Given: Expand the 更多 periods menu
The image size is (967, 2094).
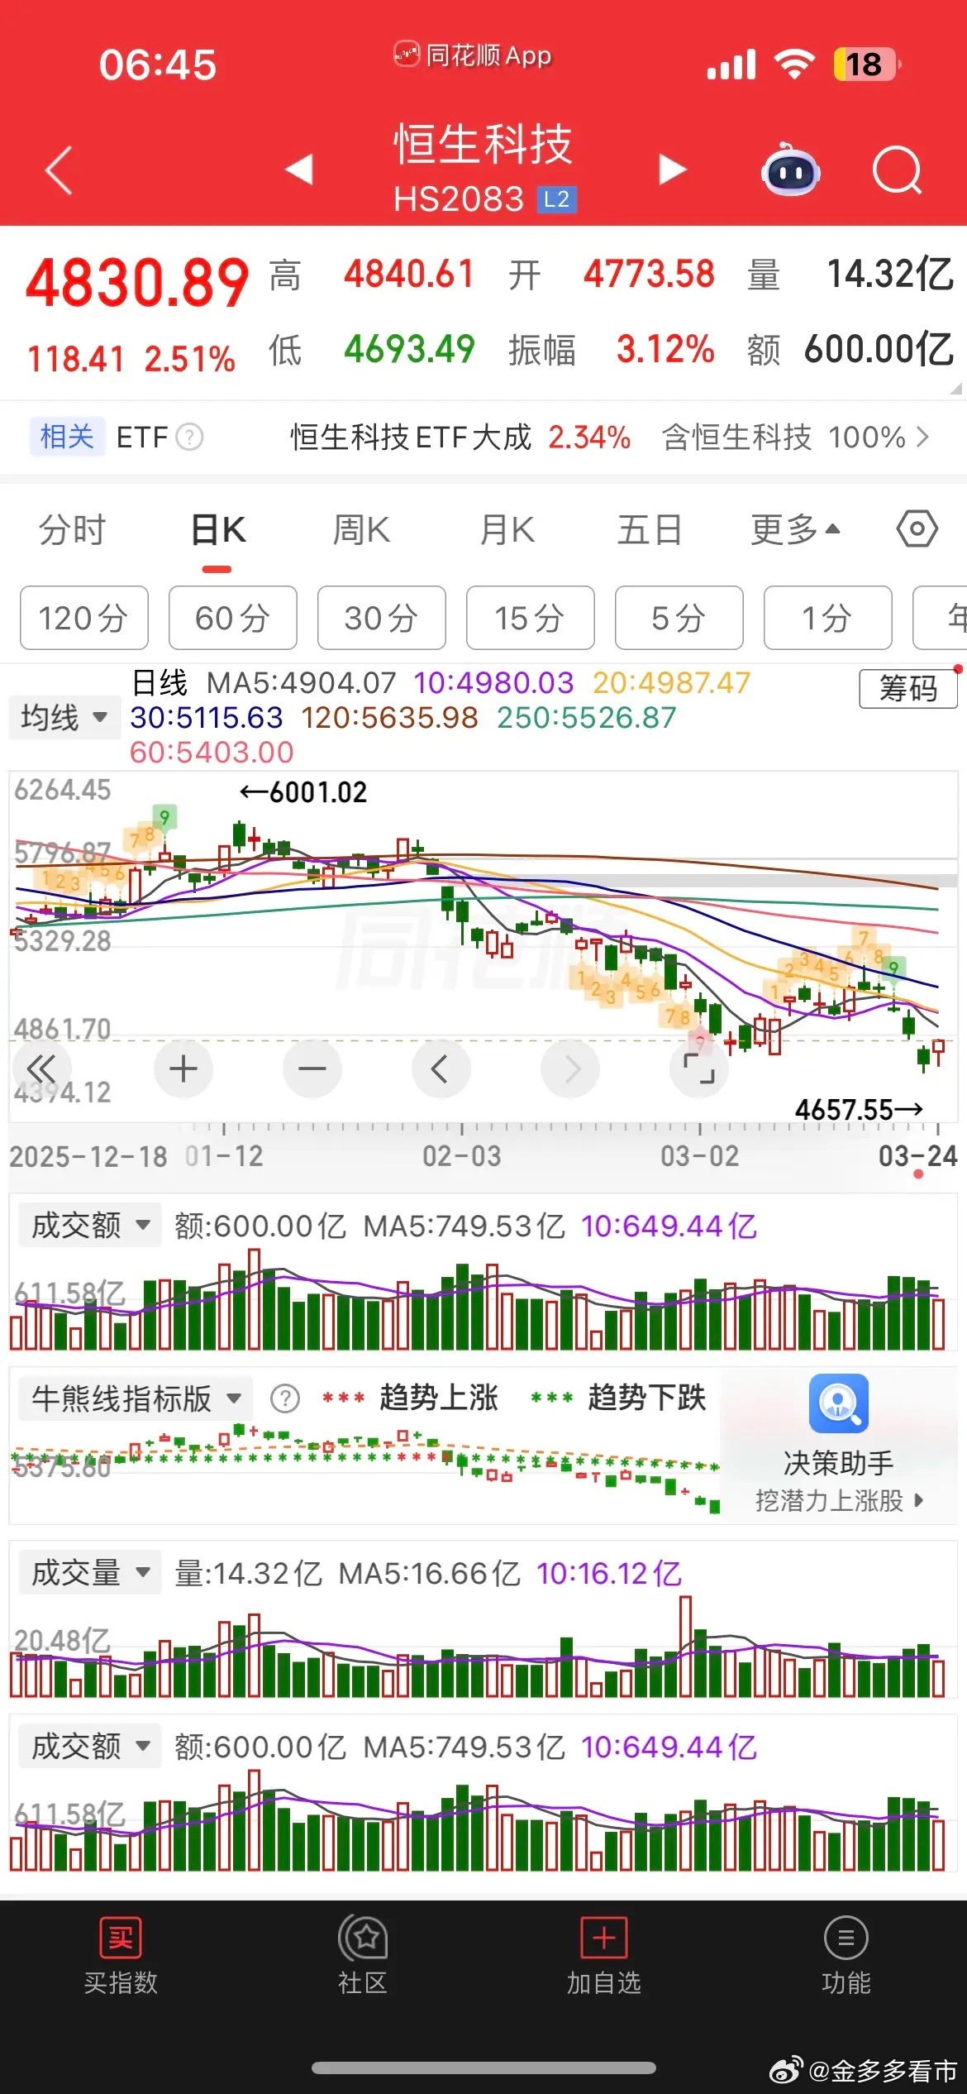Looking at the screenshot, I should (x=795, y=529).
